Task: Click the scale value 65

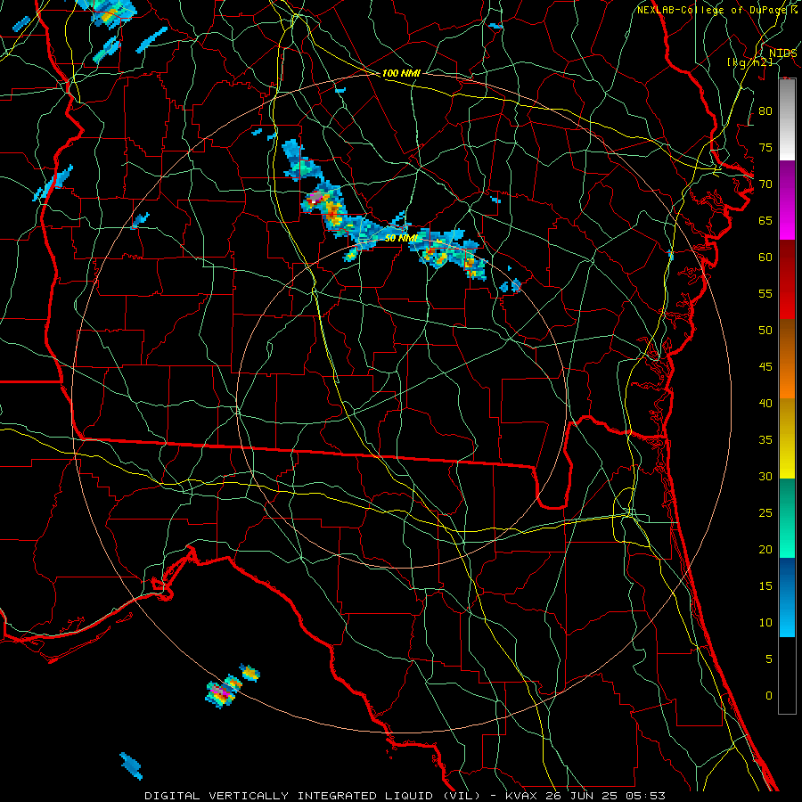Action: click(765, 220)
